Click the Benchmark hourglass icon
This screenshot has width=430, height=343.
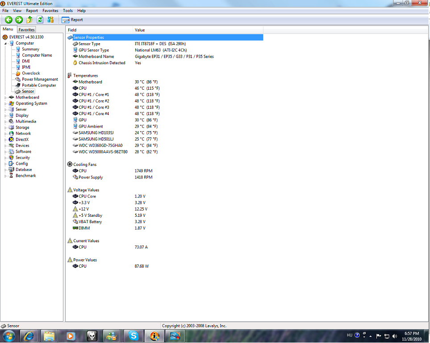pyautogui.click(x=11, y=176)
